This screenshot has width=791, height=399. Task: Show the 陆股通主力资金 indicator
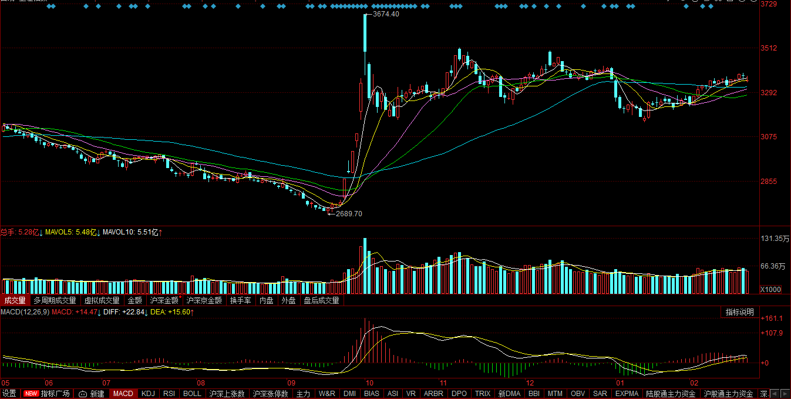(671, 394)
